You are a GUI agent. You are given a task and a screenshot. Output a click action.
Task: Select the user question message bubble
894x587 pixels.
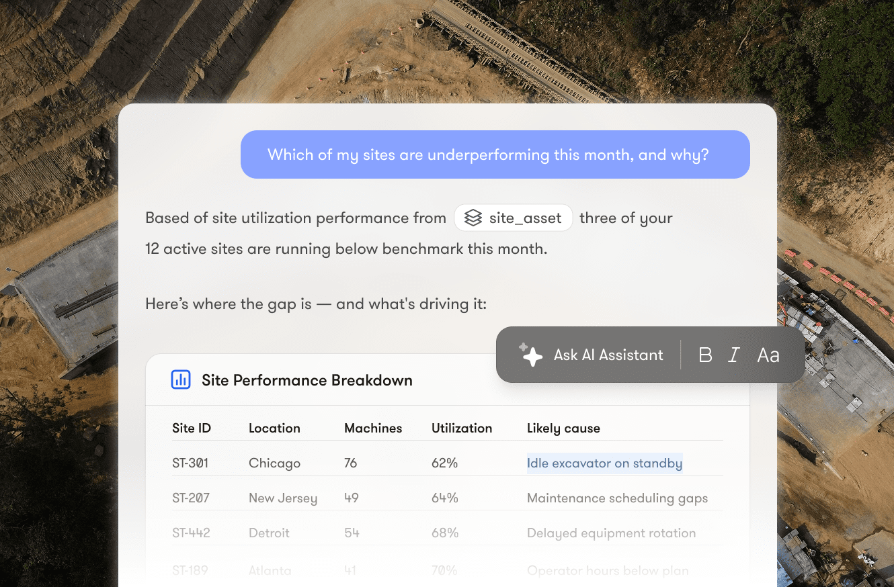click(x=495, y=154)
